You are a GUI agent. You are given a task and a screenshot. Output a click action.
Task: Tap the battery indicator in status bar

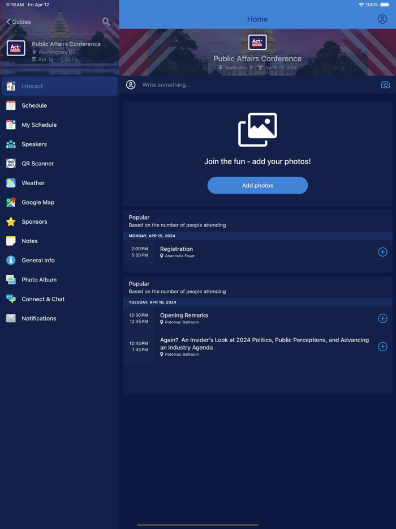point(385,5)
